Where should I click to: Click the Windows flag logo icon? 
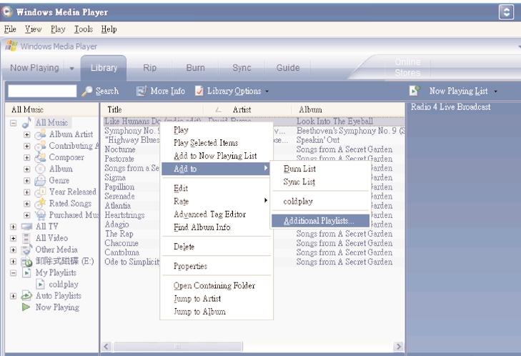click(x=11, y=46)
